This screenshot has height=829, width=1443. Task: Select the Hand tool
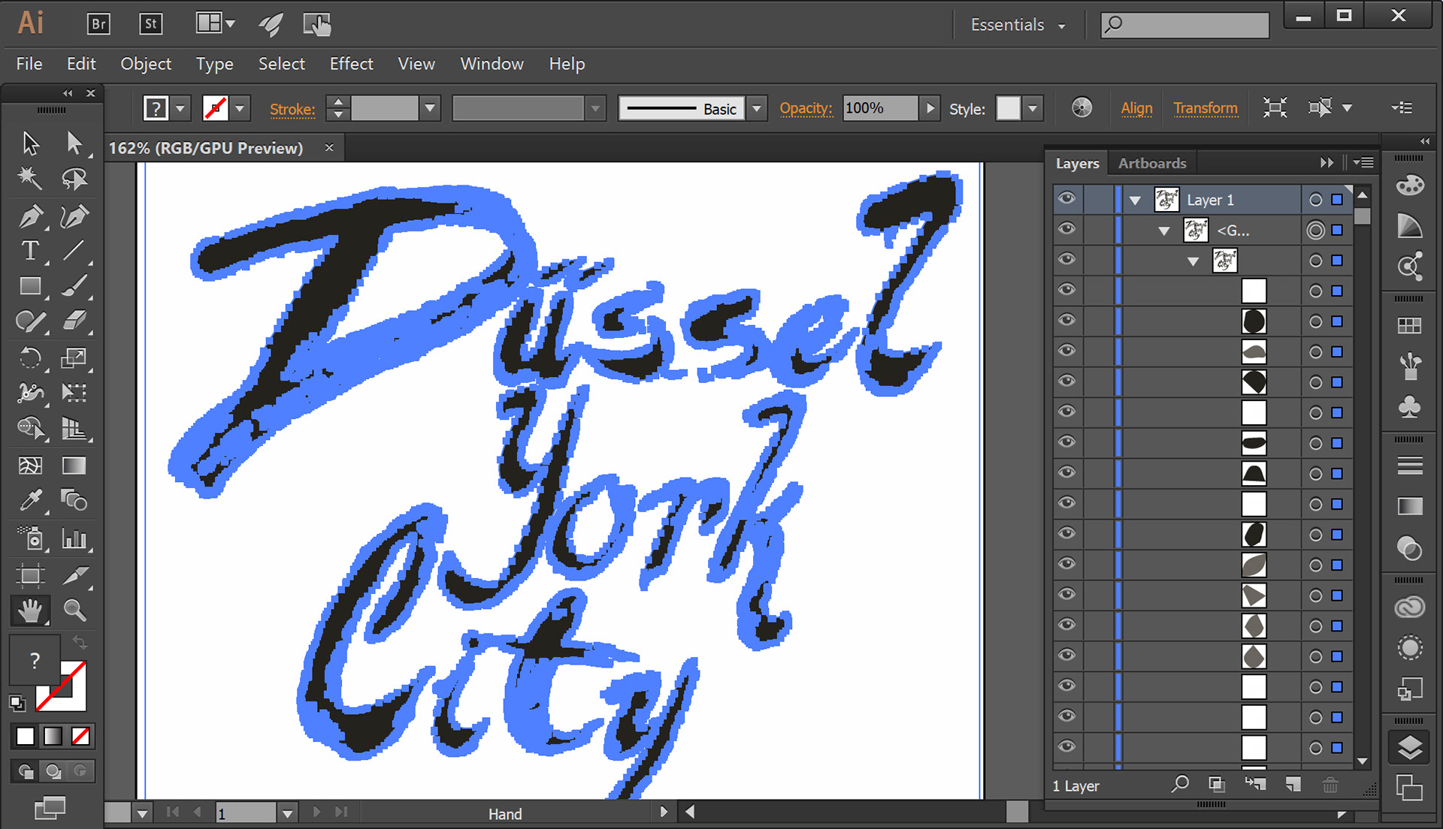point(31,610)
